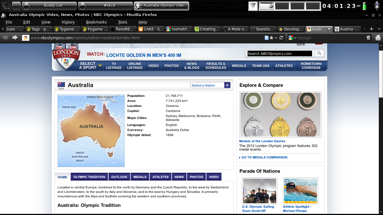Switch to the Olympic Tradition tab

point(89,177)
